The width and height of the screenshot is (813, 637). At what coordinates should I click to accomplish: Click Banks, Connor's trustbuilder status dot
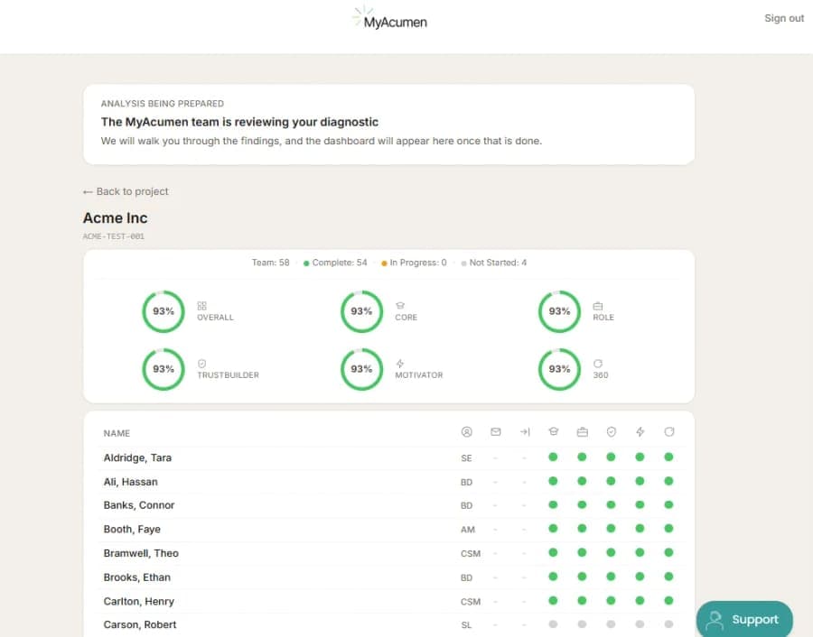coord(612,504)
